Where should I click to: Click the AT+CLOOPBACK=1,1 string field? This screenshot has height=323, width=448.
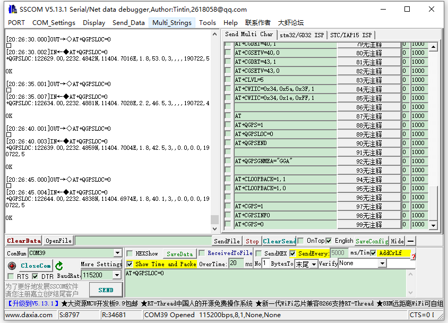(285, 179)
